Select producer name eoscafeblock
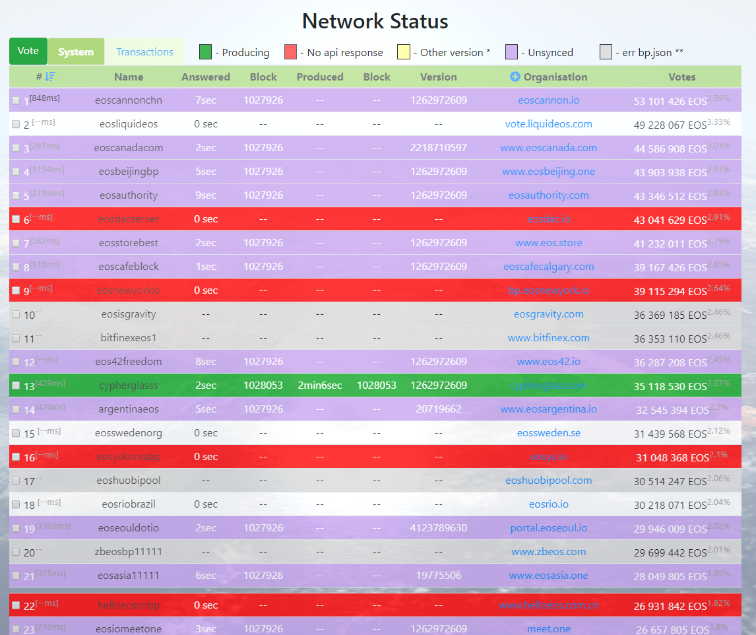 [x=129, y=267]
